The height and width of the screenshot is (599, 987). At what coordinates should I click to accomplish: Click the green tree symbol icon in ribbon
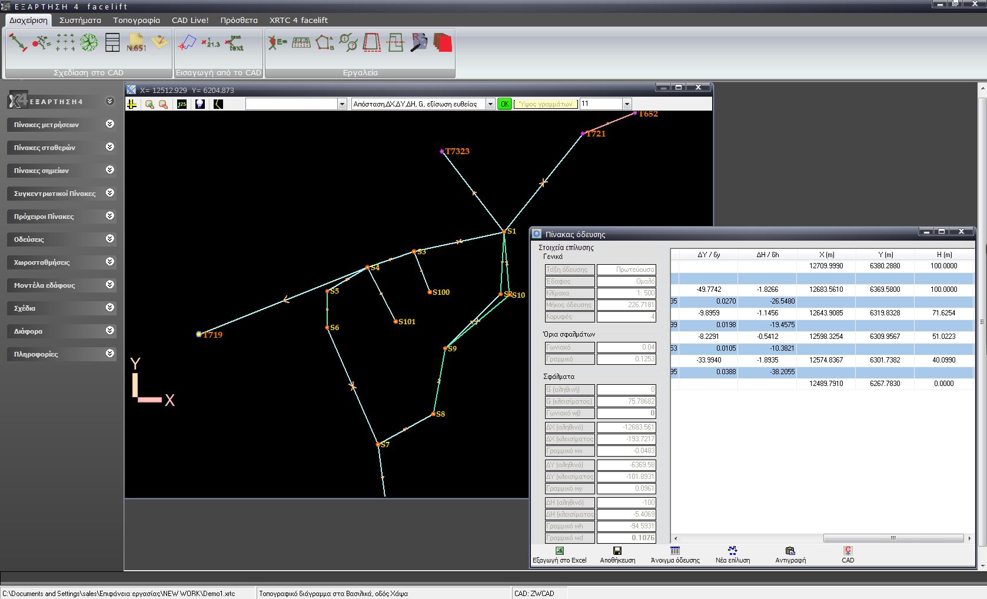point(89,42)
